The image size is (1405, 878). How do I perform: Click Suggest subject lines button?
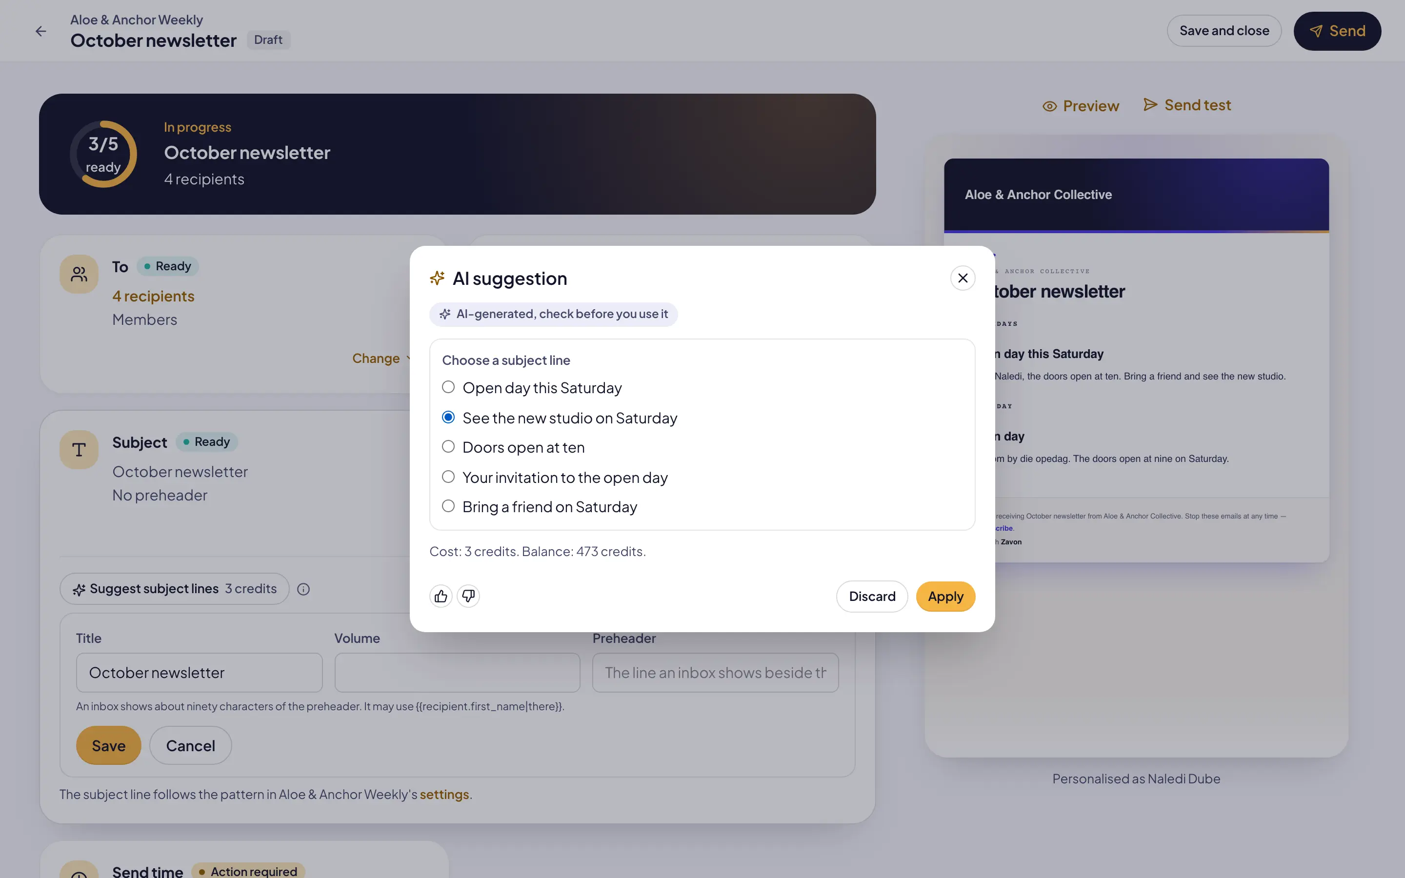click(174, 589)
